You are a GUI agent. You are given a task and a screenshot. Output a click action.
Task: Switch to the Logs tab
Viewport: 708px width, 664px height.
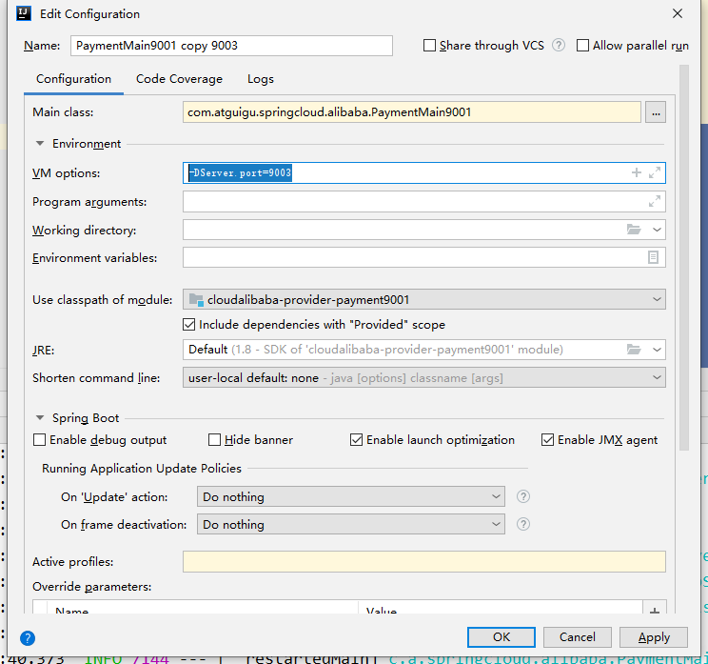coord(261,79)
